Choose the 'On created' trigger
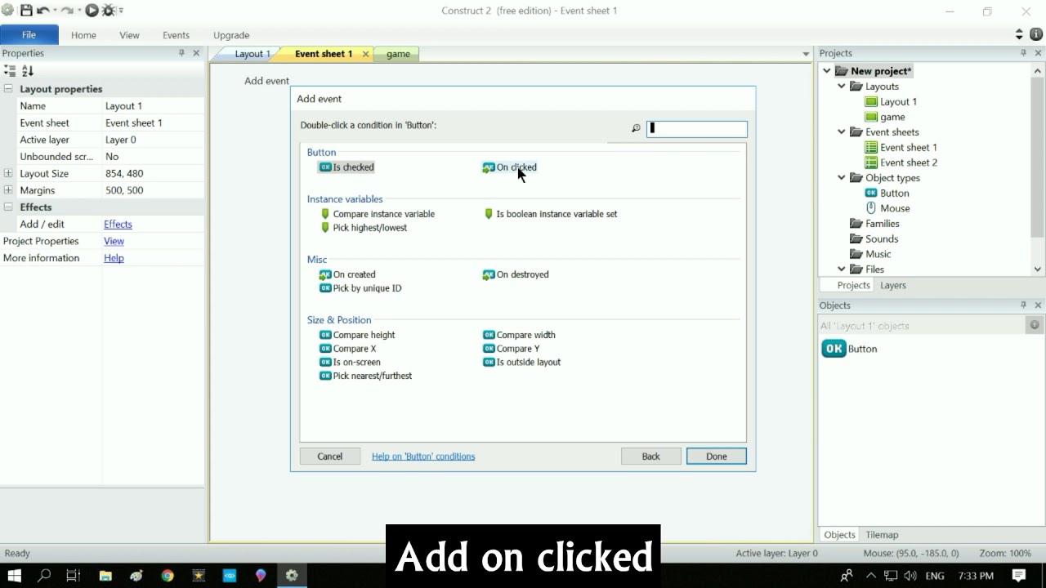 coord(348,274)
